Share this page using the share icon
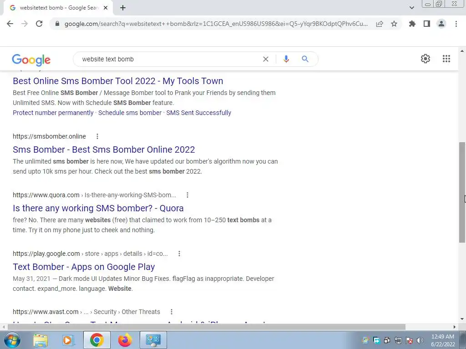 pos(380,24)
